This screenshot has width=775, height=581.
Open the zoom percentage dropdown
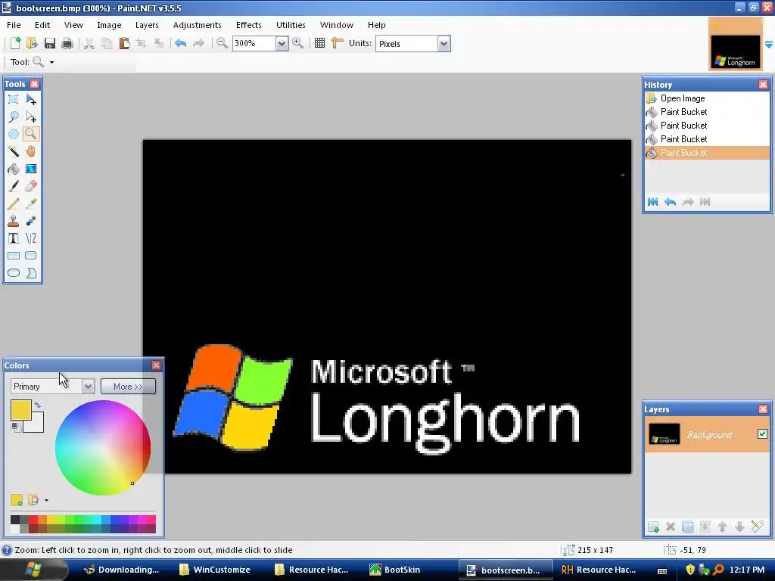[x=282, y=43]
